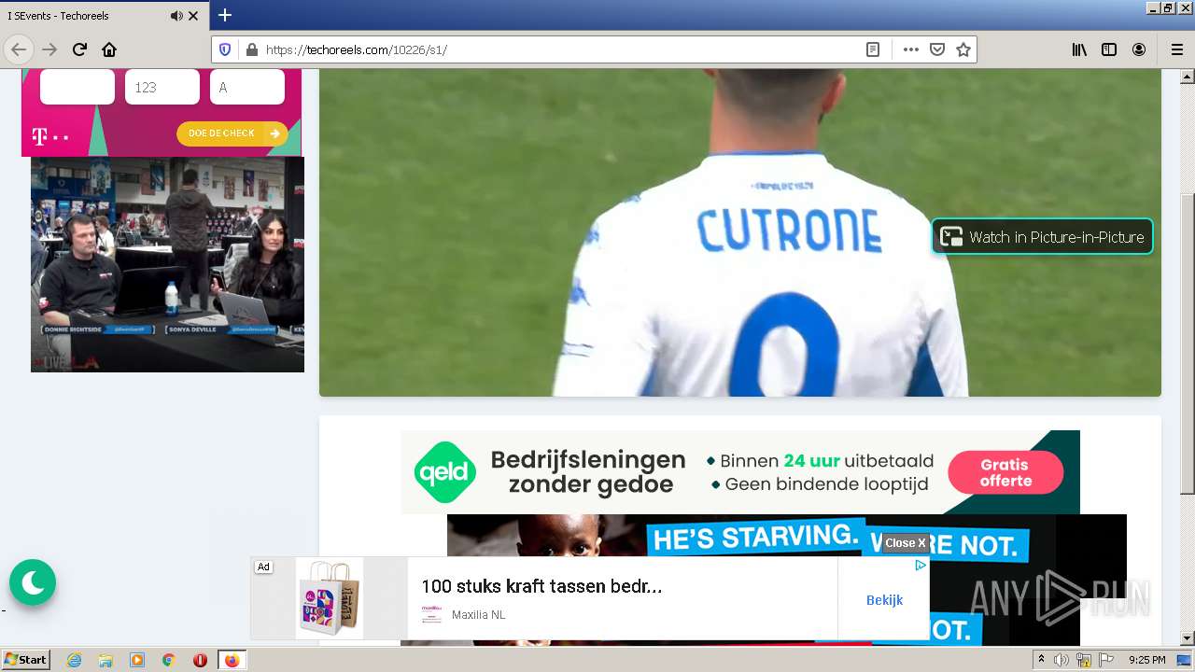This screenshot has width=1195, height=672.
Task: Click page scrollbar down arrow
Action: (1188, 638)
